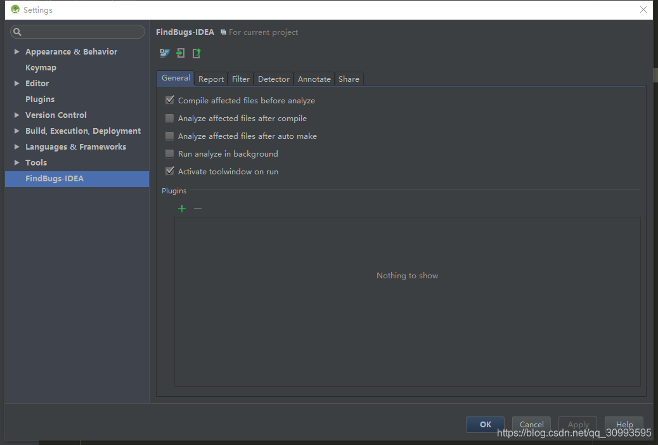This screenshot has height=445, width=658.
Task: Select Build, Execution, Deployment label
Action: pos(83,131)
